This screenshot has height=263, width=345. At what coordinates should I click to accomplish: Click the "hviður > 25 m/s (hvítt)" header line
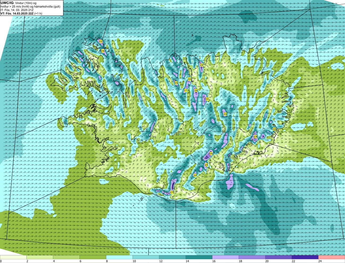(x=30, y=6)
